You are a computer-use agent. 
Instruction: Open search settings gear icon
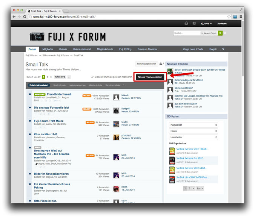[x=225, y=33]
